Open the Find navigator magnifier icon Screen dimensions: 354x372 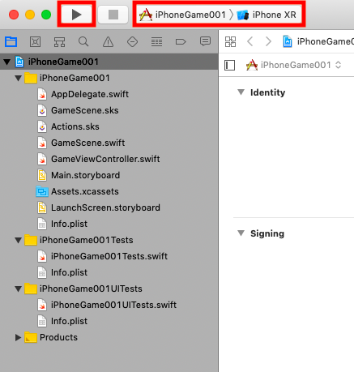(x=83, y=41)
